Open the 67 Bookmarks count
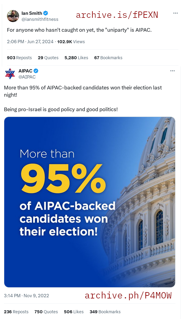This screenshot has height=319, width=183. pos(108,58)
